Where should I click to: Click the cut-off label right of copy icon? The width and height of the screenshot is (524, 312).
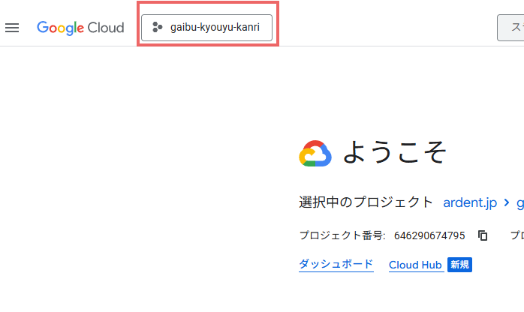click(x=517, y=235)
